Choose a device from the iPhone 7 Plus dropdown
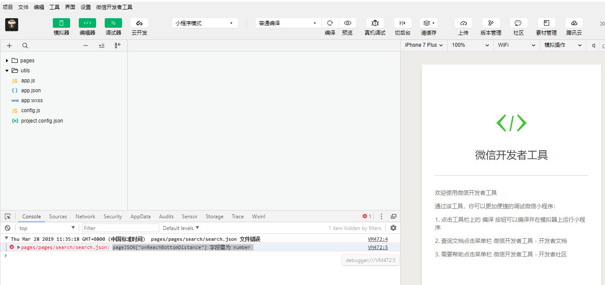Image resolution: width=605 pixels, height=285 pixels. point(424,45)
